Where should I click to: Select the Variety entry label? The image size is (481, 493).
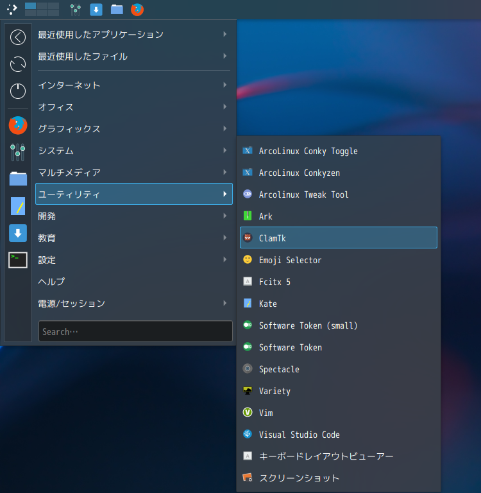coord(274,391)
